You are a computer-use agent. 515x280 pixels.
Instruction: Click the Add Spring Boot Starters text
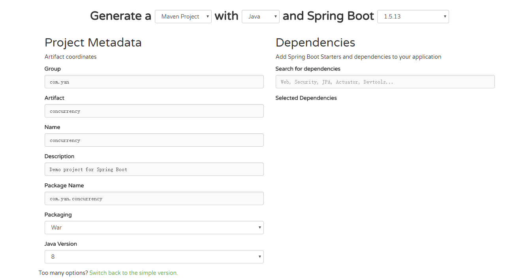coord(359,57)
